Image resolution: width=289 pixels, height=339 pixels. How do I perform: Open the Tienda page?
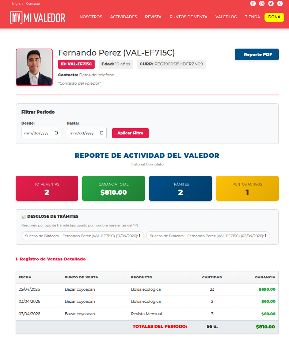[x=252, y=17]
